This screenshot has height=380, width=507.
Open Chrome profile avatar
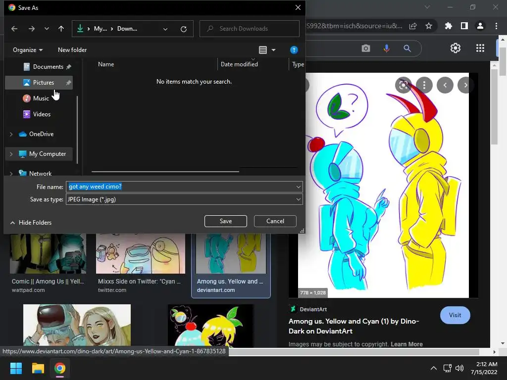(x=480, y=26)
